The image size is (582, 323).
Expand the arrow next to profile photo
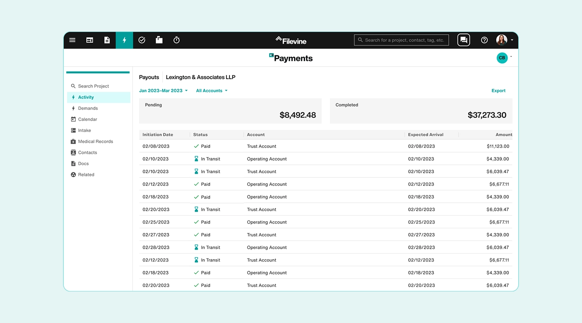512,40
